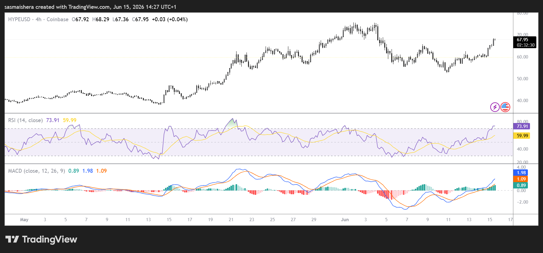Image resolution: width=543 pixels, height=253 pixels.
Task: Click the Jun label on time axis
Action: coord(345,220)
